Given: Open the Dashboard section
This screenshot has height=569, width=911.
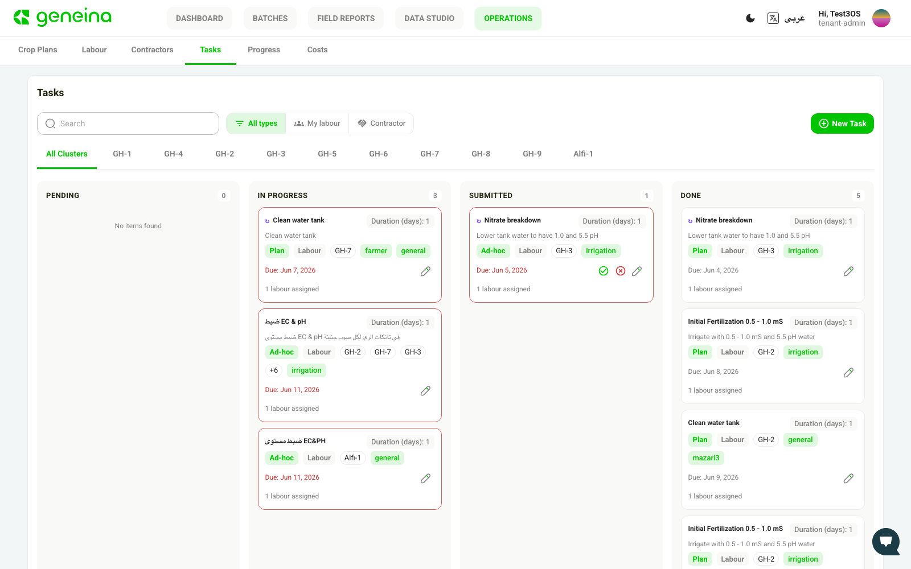Looking at the screenshot, I should pos(199,18).
